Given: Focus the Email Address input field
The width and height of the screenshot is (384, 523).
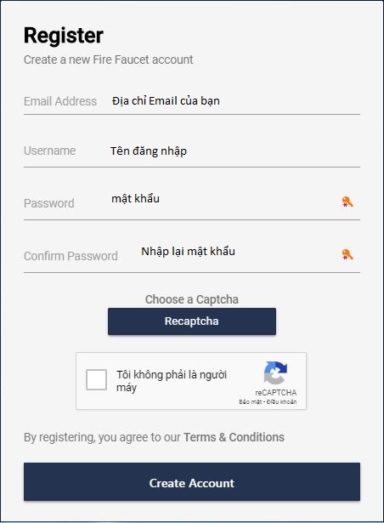Looking at the screenshot, I should (192, 101).
